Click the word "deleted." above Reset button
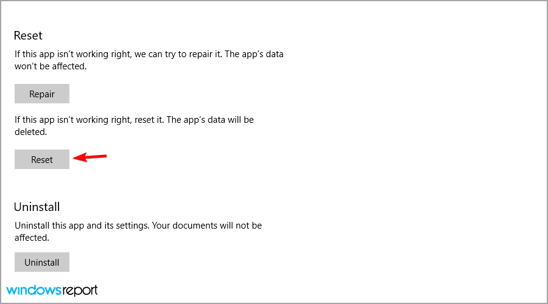The image size is (548, 304). tap(31, 132)
